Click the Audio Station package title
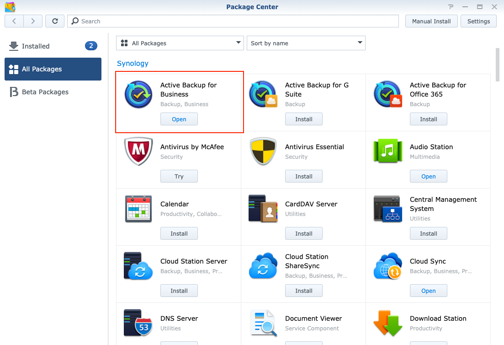Screen dimensions: 504x345 431,147
